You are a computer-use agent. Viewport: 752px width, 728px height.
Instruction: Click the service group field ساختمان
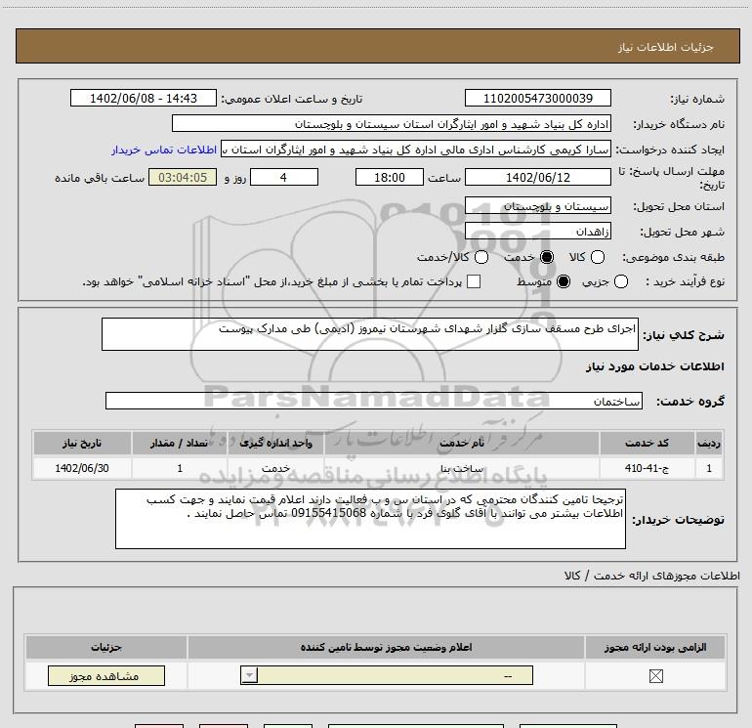pos(374,401)
